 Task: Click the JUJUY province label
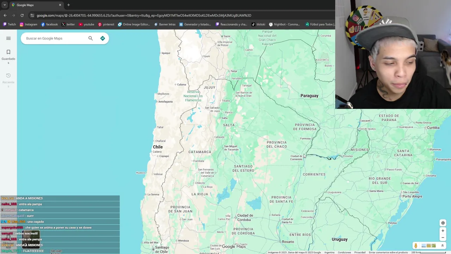pyautogui.click(x=209, y=87)
